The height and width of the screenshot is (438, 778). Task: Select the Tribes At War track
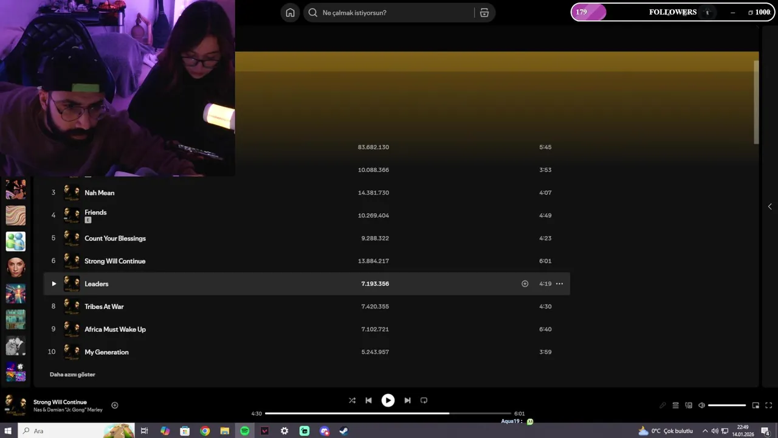(104, 307)
